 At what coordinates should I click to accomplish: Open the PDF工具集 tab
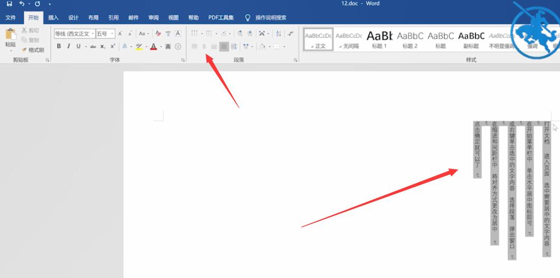pos(221,17)
